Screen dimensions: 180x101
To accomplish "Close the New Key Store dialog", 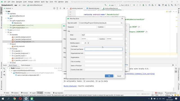I will pyautogui.click(x=122, y=19).
